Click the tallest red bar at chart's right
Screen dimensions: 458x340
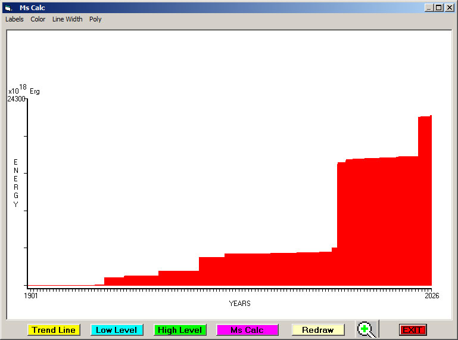425,200
